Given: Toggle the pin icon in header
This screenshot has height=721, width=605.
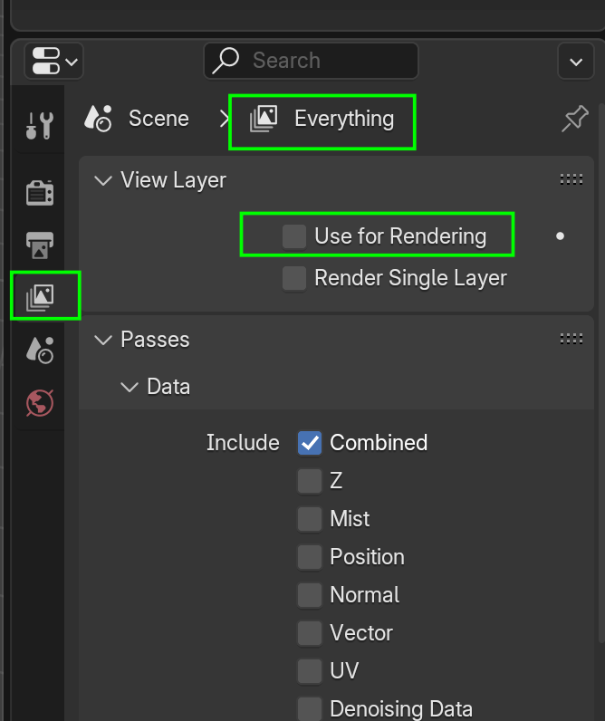Looking at the screenshot, I should pos(574,119).
